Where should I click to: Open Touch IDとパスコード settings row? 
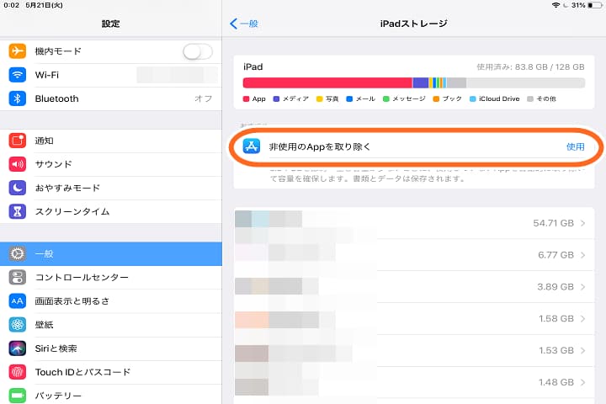[x=111, y=372]
